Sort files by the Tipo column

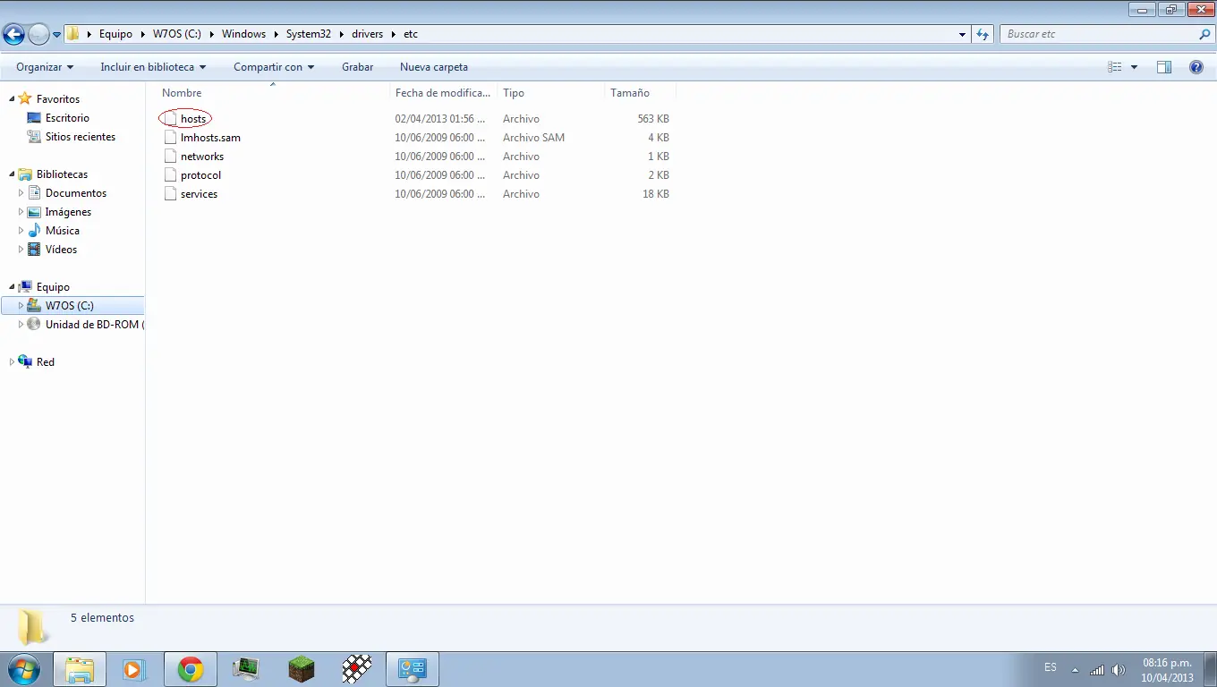[514, 93]
